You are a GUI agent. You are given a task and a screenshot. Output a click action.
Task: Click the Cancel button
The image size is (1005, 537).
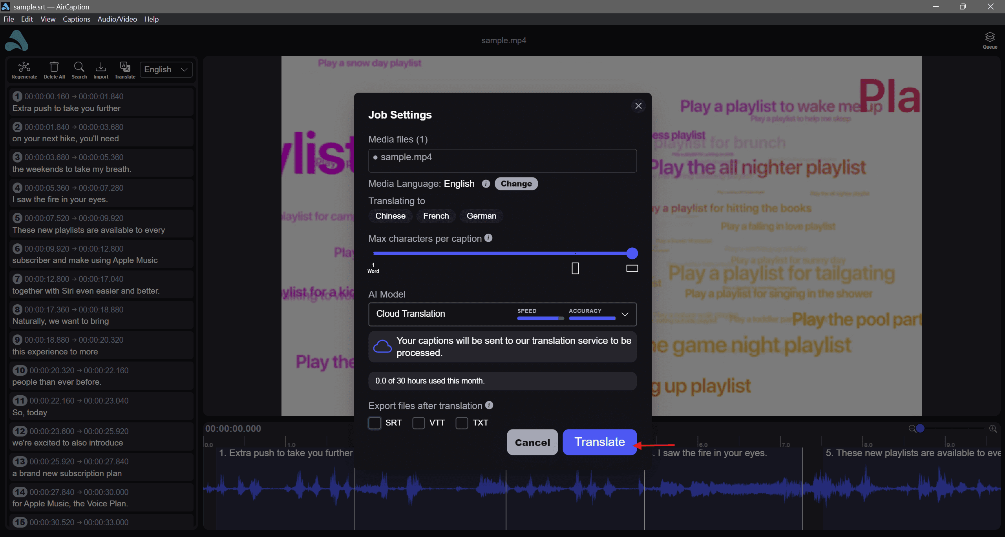coord(532,442)
